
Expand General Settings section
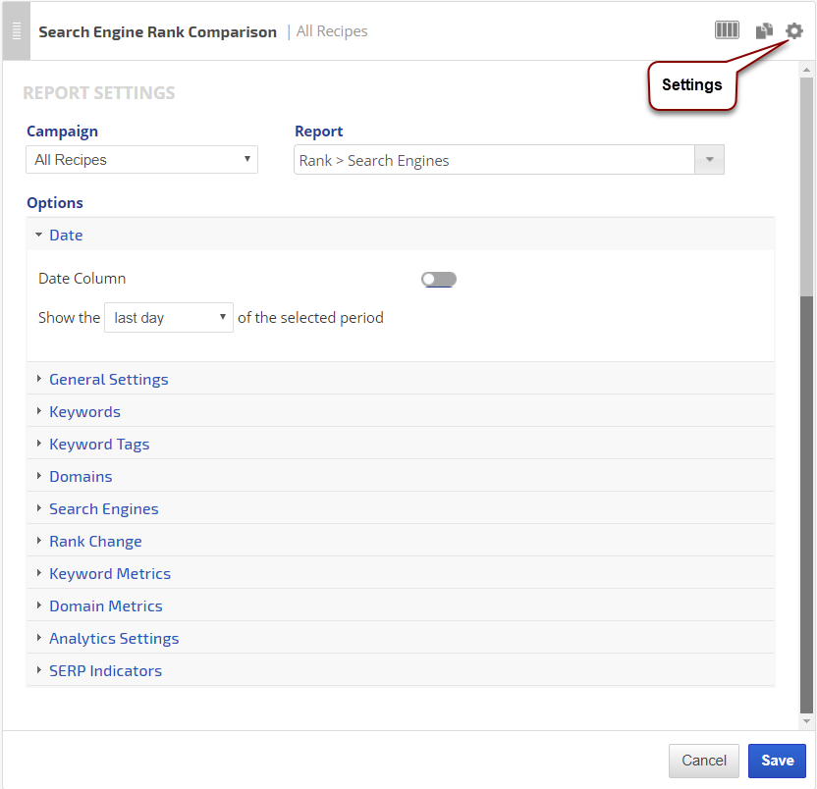(108, 380)
